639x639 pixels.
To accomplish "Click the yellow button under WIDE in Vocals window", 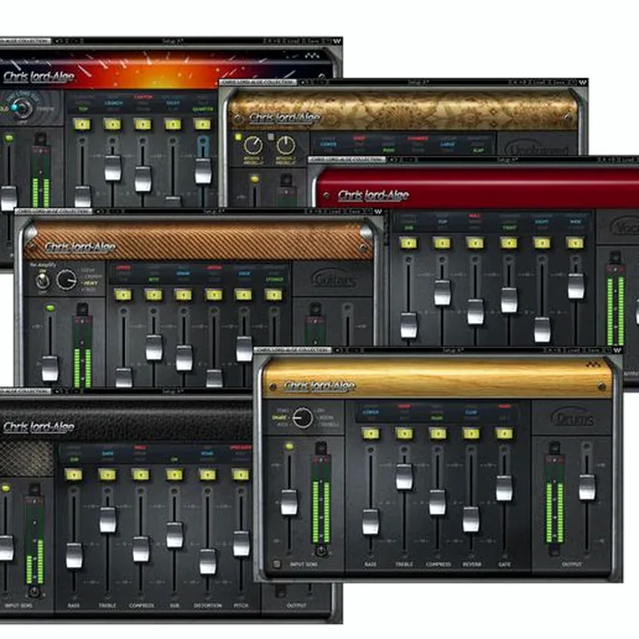I will point(575,243).
